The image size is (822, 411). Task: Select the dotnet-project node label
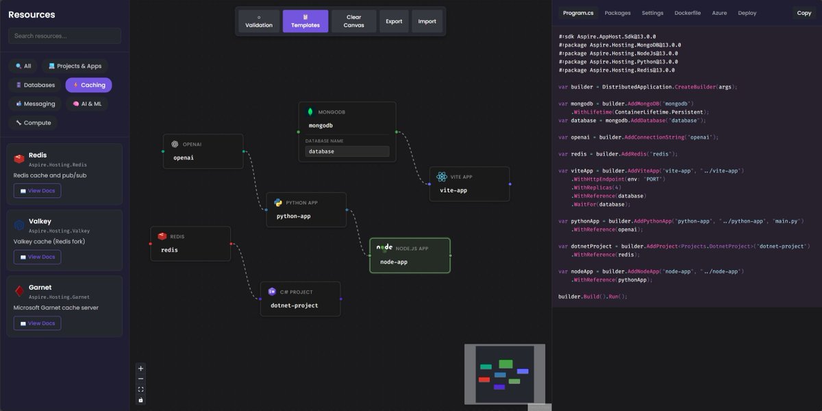pos(295,306)
